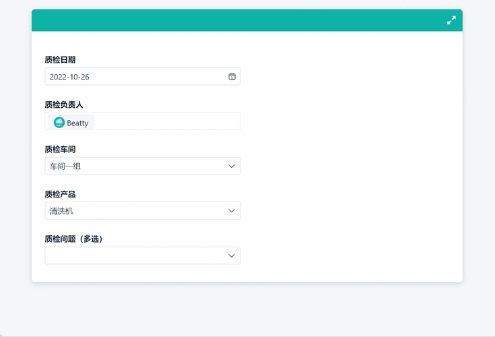Screen dimensions: 495x337
Task: Select the Beatty name tag
Action: tap(77, 123)
